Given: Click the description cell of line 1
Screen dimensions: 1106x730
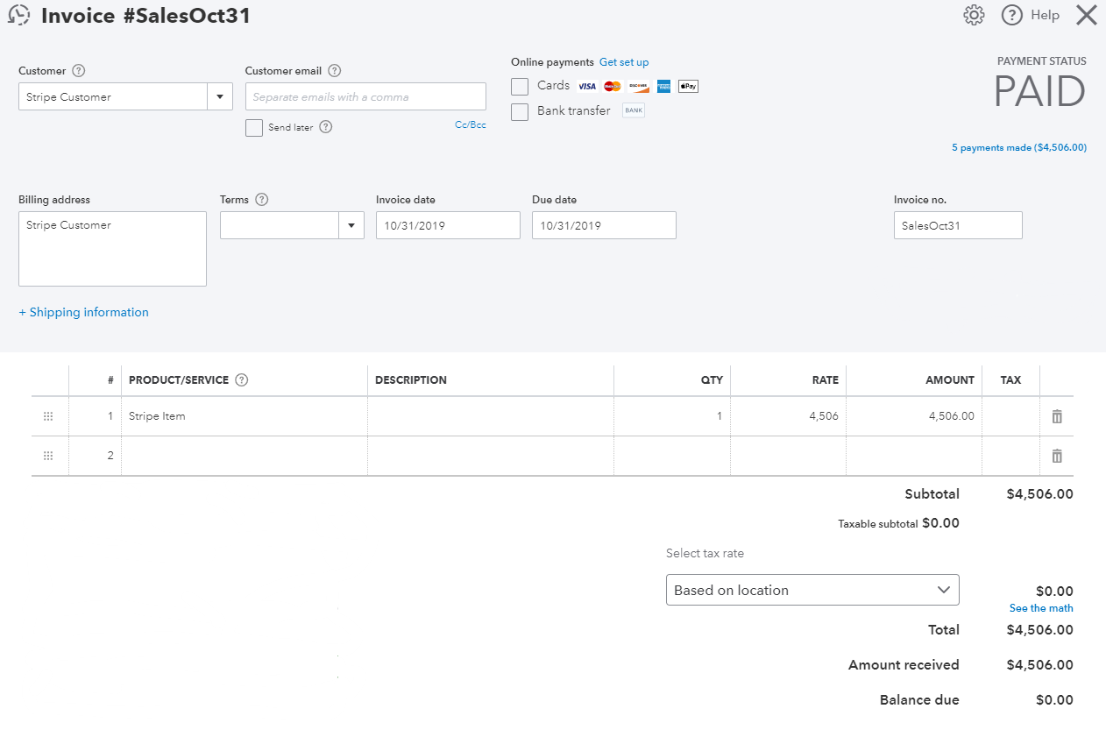Looking at the screenshot, I should pos(491,416).
